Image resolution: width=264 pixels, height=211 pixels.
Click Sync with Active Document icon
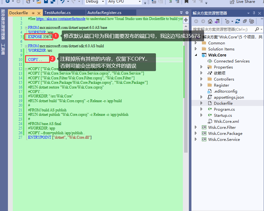pyautogui.click(x=238, y=21)
